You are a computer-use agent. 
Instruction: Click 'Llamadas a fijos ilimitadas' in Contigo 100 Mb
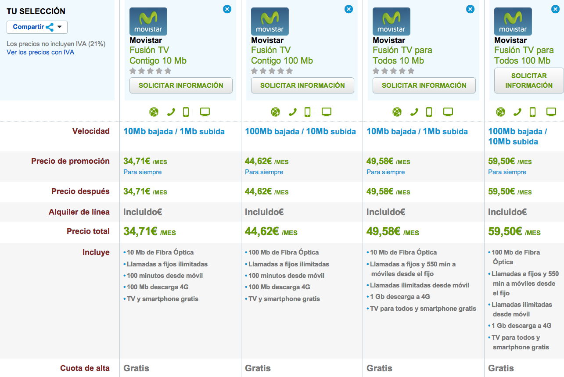point(289,264)
